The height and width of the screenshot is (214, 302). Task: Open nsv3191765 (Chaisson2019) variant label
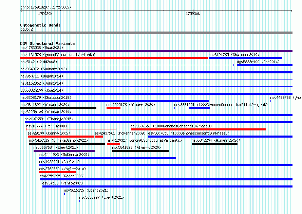click(x=234, y=55)
